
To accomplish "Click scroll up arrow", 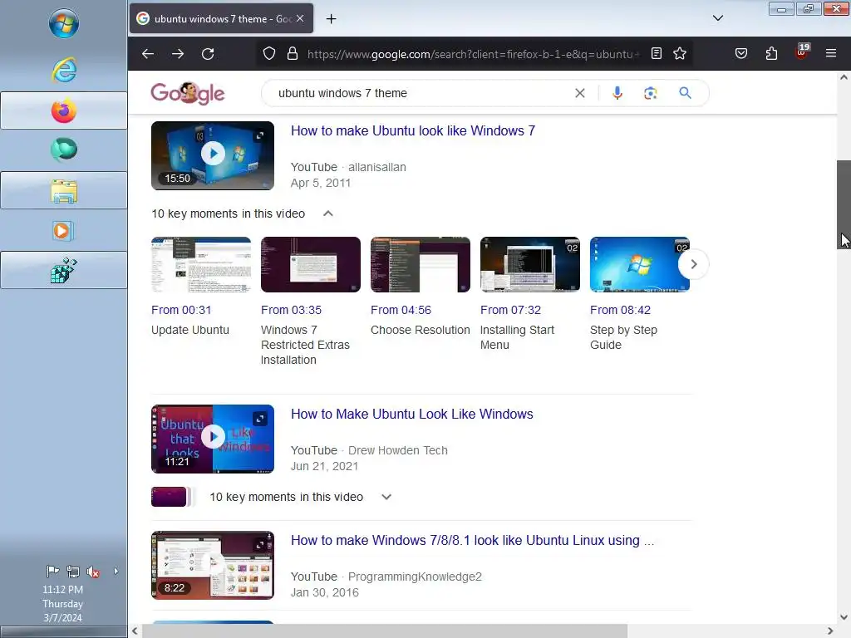I will click(844, 77).
